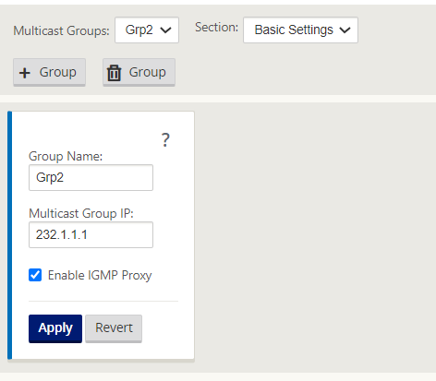Uncheck Enable IGMP Proxy checkbox

35,275
